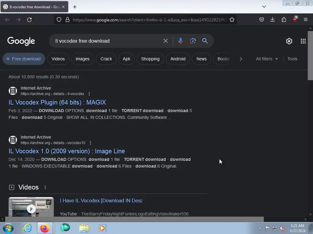Clear the search box with the X icon
Image resolution: width=313 pixels, height=234 pixels.
tap(165, 41)
